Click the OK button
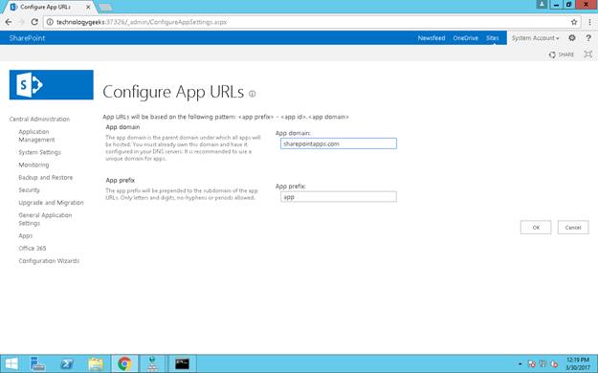Image resolution: width=598 pixels, height=373 pixels. click(x=536, y=228)
